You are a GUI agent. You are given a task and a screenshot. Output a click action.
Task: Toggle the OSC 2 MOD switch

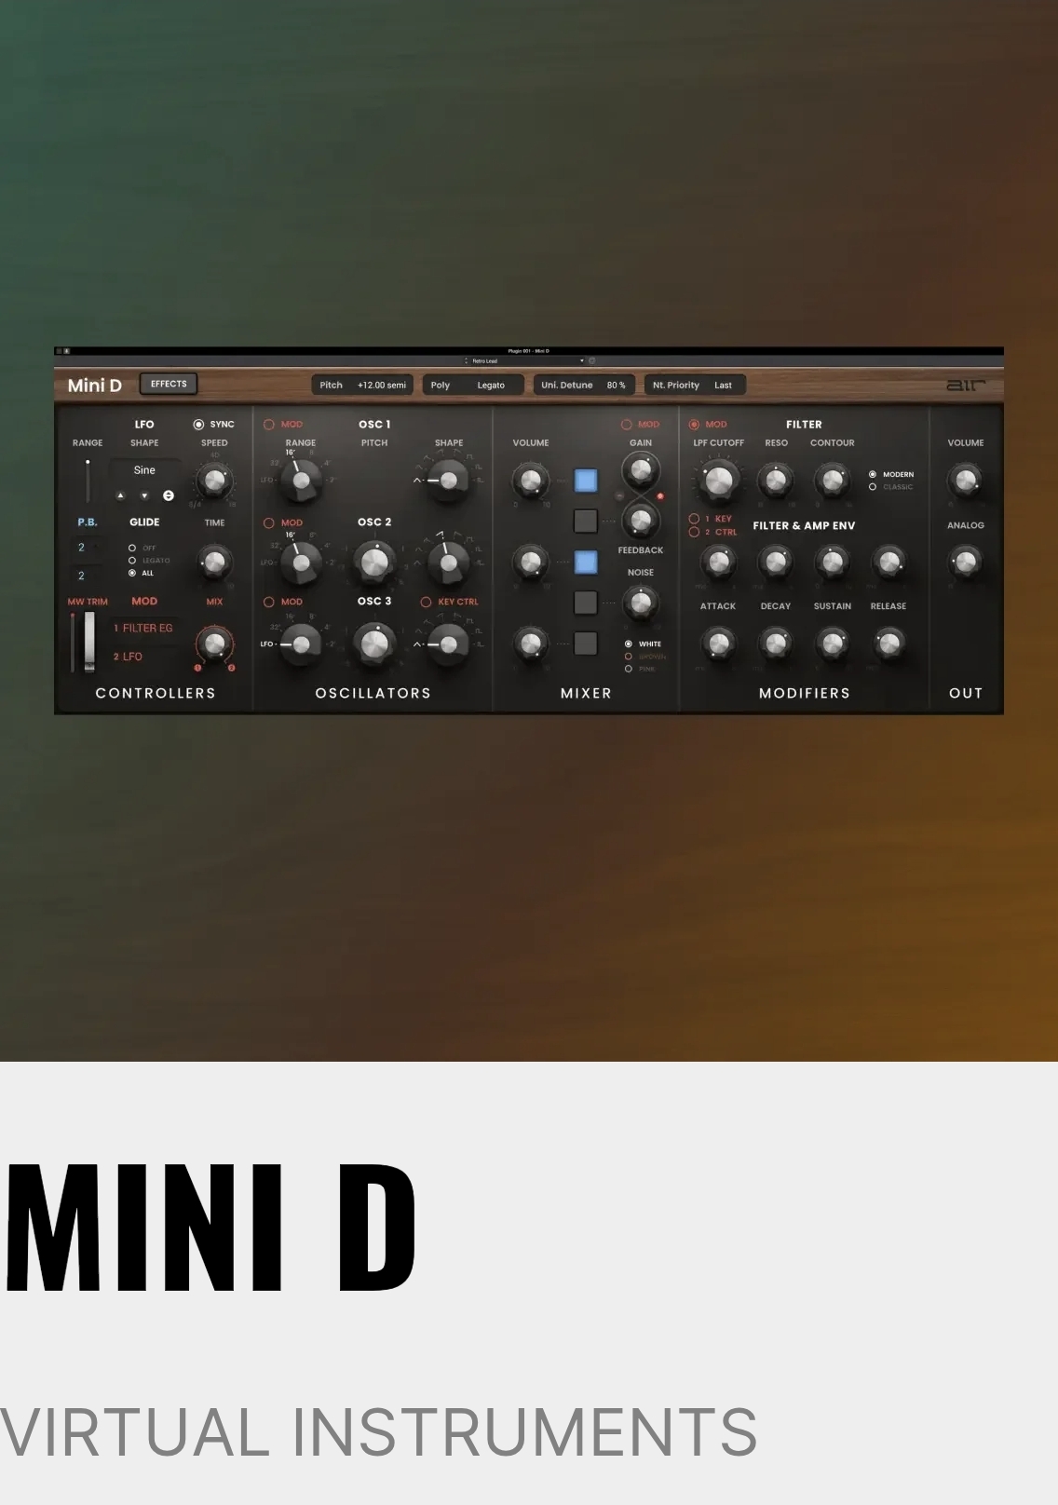click(269, 523)
